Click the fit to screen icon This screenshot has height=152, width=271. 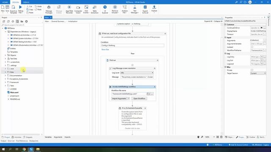(218, 137)
